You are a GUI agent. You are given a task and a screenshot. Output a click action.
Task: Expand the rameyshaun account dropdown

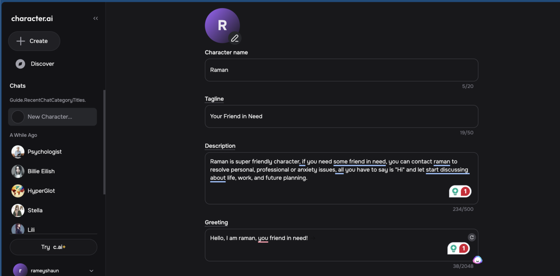(91, 271)
